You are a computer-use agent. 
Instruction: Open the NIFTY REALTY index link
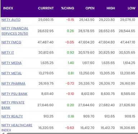click(x=12, y=116)
